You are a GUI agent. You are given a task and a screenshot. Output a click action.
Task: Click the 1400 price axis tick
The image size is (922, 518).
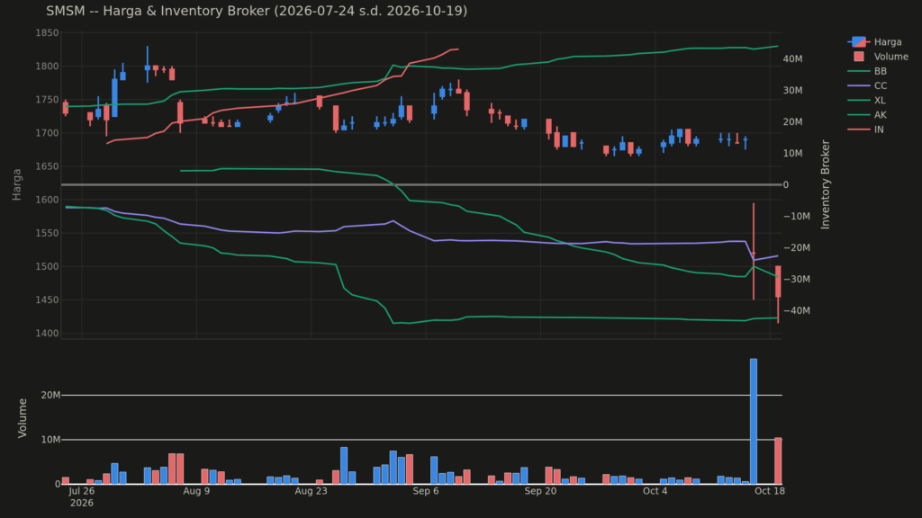pos(47,334)
